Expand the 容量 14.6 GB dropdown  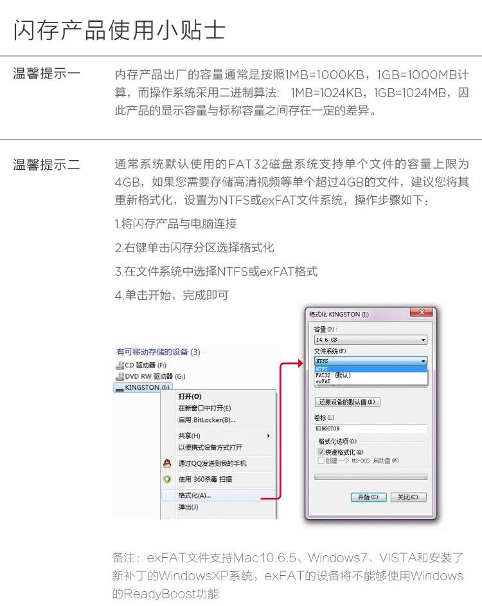pos(371,340)
